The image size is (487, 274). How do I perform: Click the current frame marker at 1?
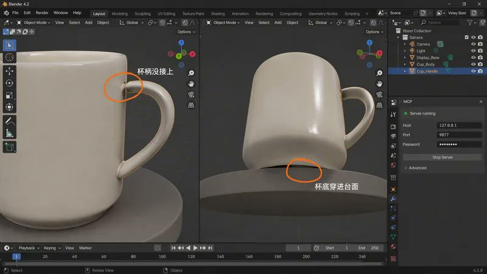pyautogui.click(x=16, y=256)
